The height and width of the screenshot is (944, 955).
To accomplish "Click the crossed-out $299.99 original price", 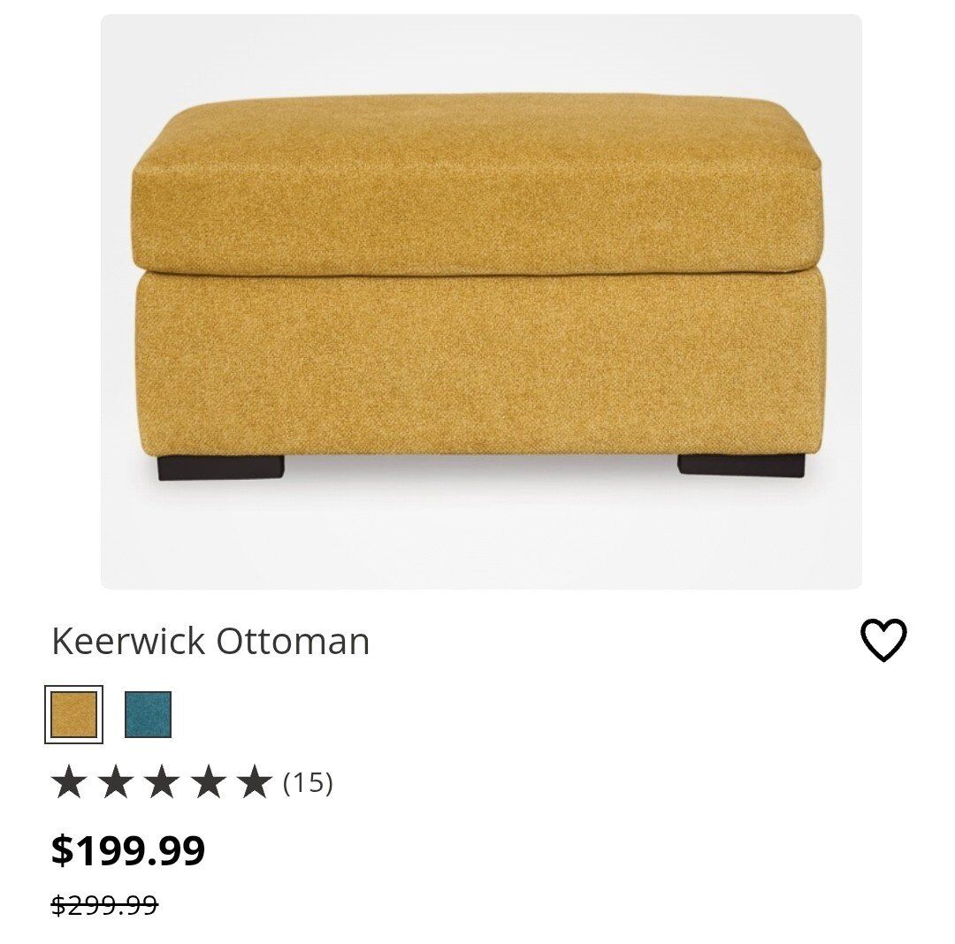I will [x=104, y=905].
